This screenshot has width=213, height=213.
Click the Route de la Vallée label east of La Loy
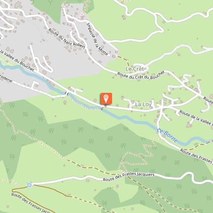(x=196, y=118)
